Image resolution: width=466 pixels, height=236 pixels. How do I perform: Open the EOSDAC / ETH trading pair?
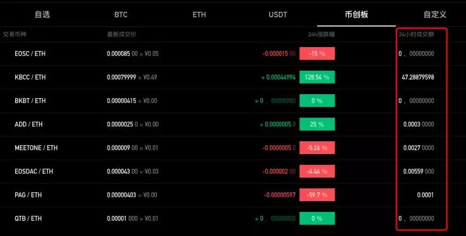click(x=34, y=172)
